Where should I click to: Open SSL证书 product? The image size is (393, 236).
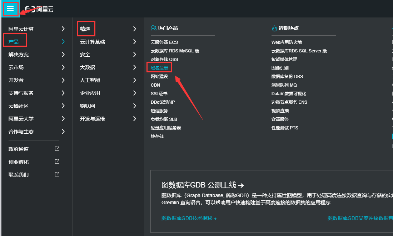tap(159, 93)
